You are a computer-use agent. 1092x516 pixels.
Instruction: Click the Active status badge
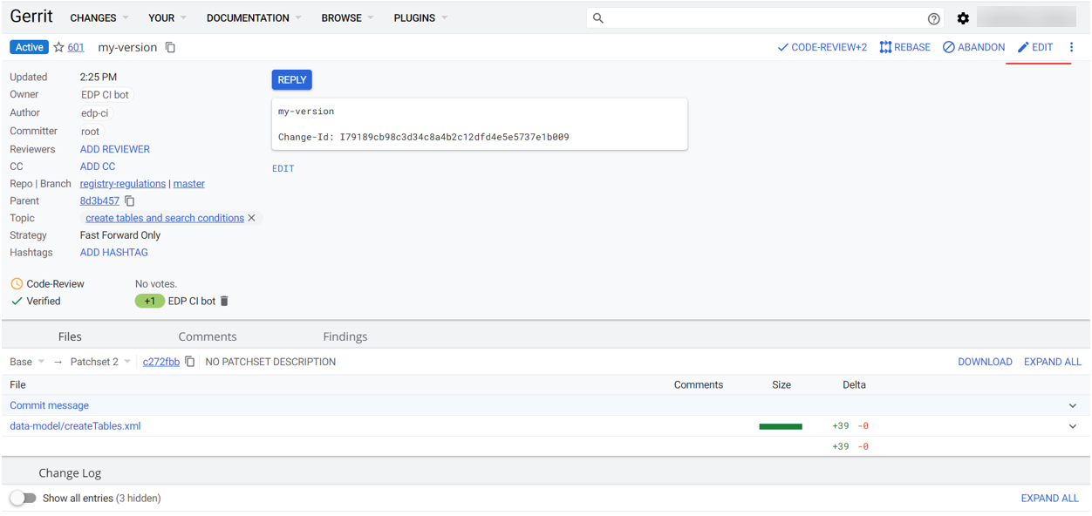click(x=29, y=47)
